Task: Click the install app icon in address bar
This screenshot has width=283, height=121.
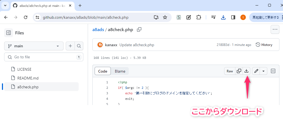Action: click(156, 17)
